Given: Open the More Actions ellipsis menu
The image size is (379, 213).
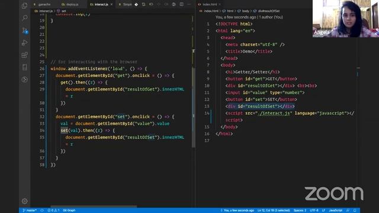Looking at the screenshot, I should [189, 4].
